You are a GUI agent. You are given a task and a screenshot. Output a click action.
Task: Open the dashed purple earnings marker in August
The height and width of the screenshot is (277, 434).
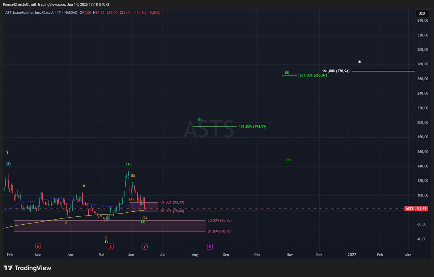(210, 246)
